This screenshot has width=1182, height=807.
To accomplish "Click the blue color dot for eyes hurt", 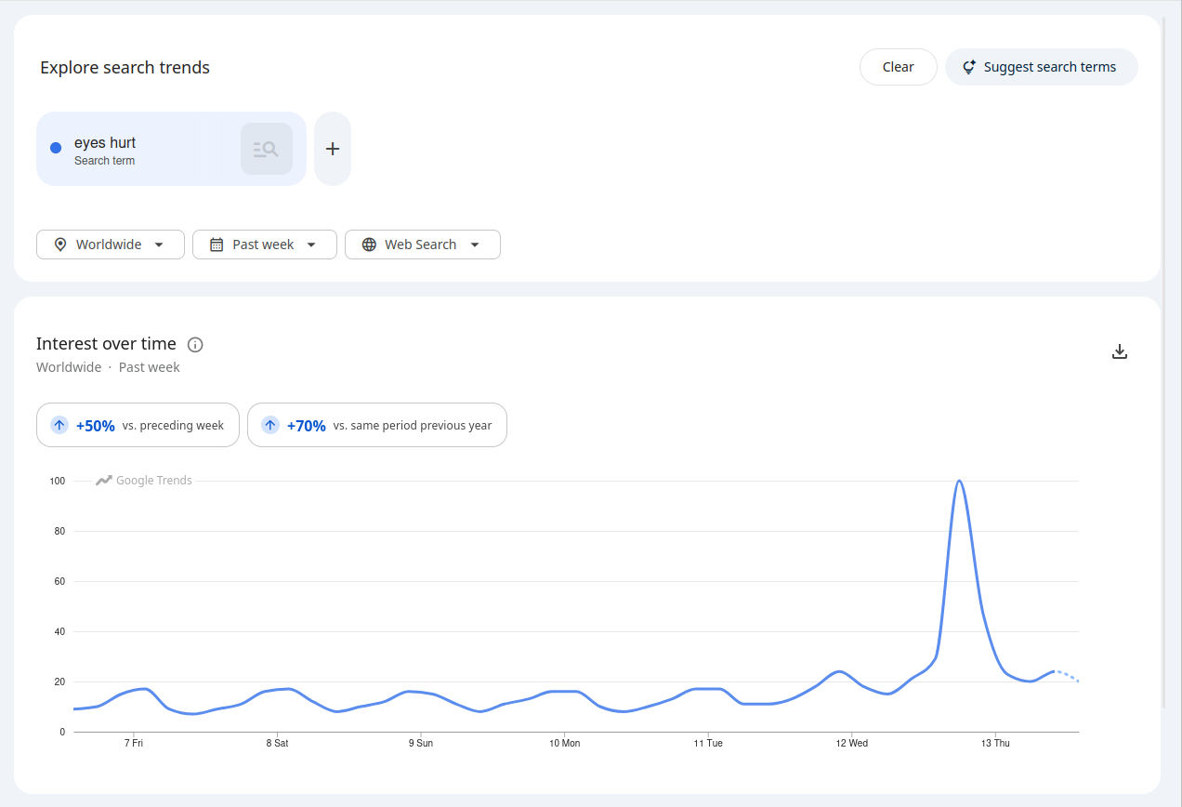I will point(56,148).
